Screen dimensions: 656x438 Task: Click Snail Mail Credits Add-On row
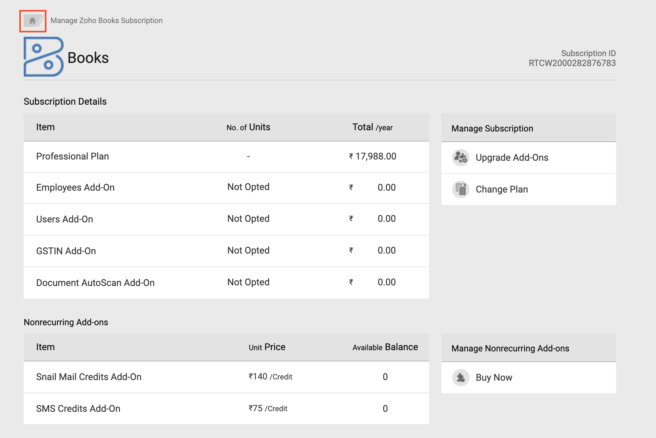(89, 377)
